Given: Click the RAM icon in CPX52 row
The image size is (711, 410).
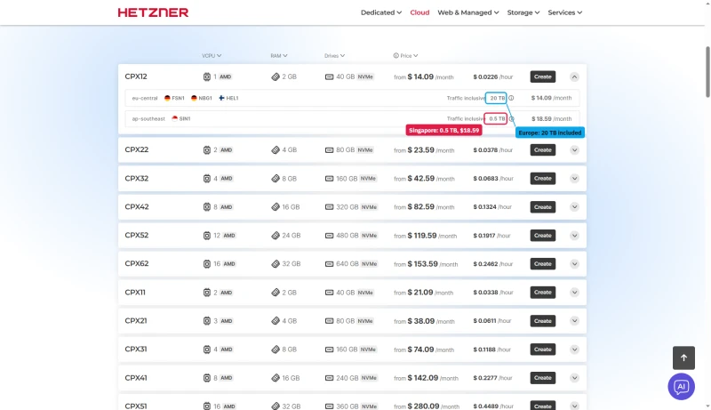Looking at the screenshot, I should pyautogui.click(x=276, y=236).
